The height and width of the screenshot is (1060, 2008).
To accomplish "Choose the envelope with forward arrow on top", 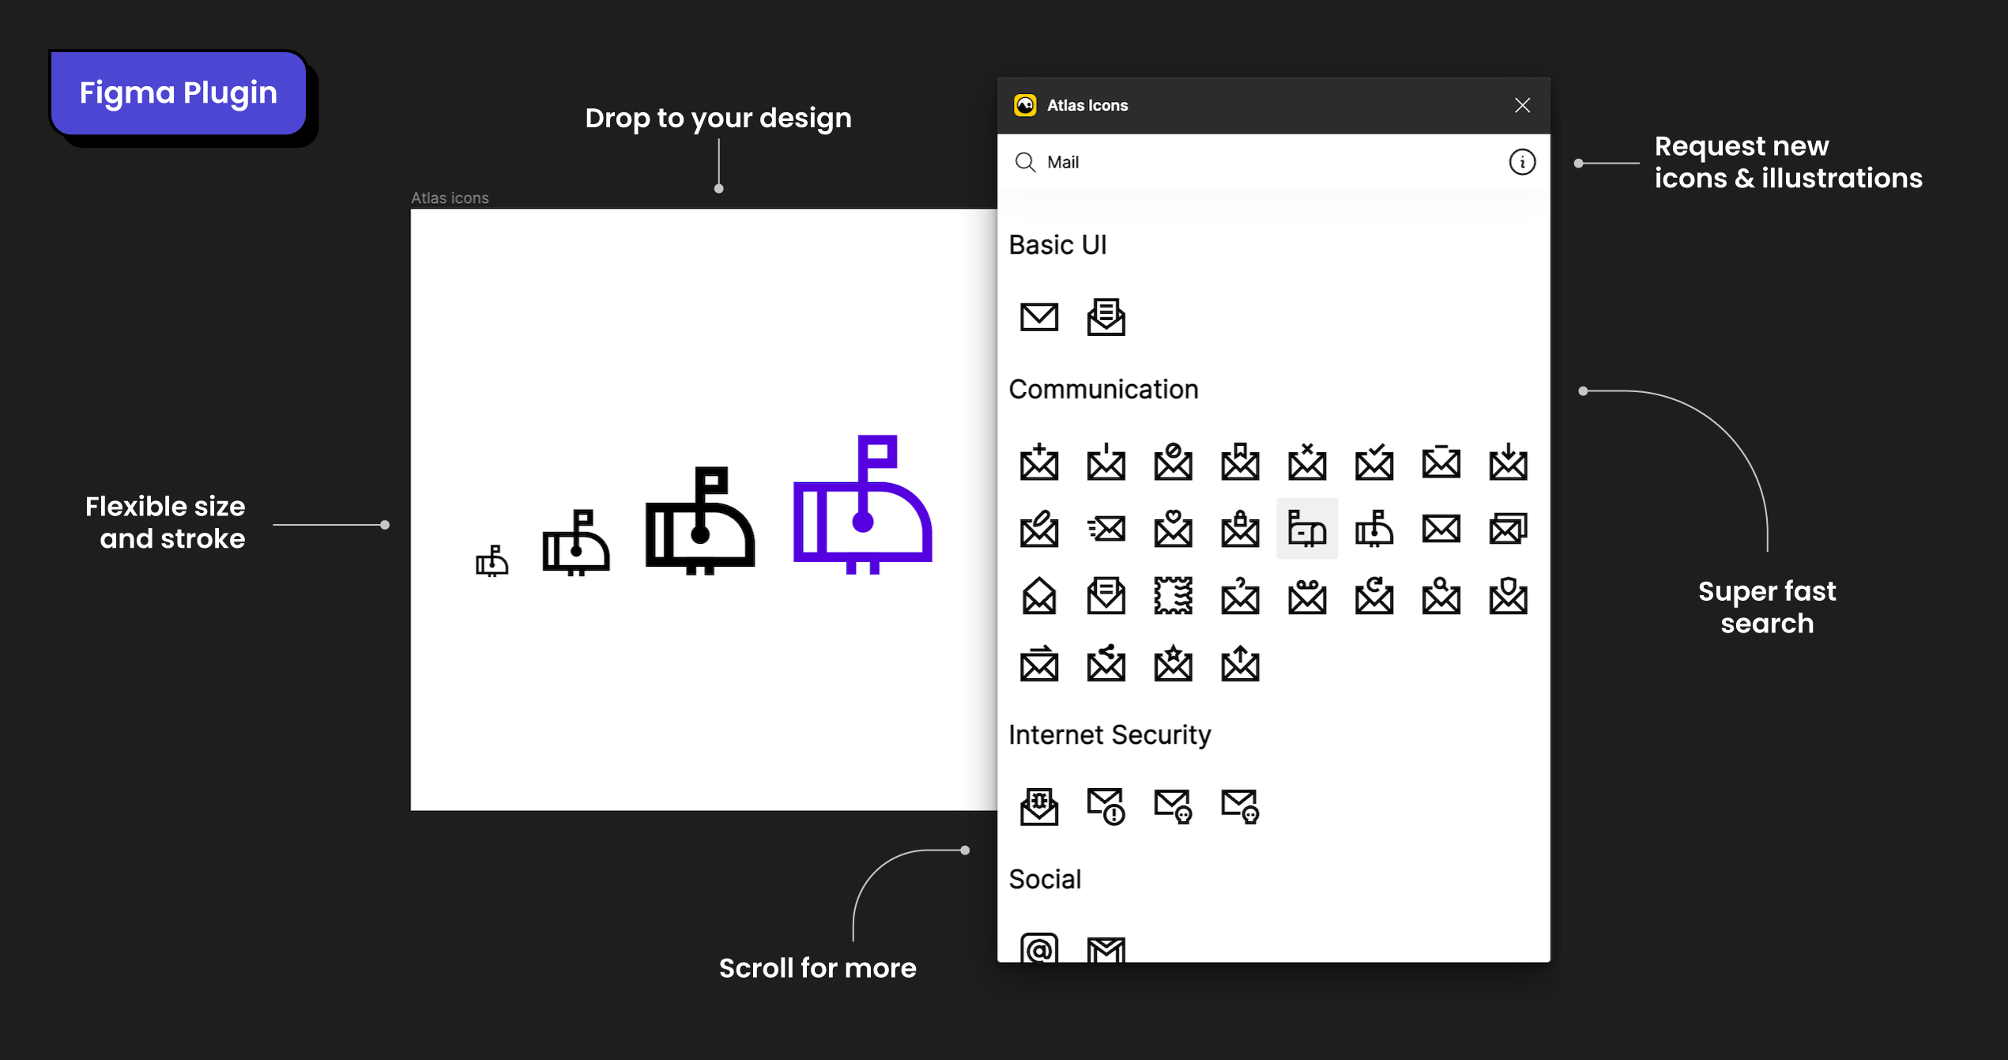I will pos(1038,663).
